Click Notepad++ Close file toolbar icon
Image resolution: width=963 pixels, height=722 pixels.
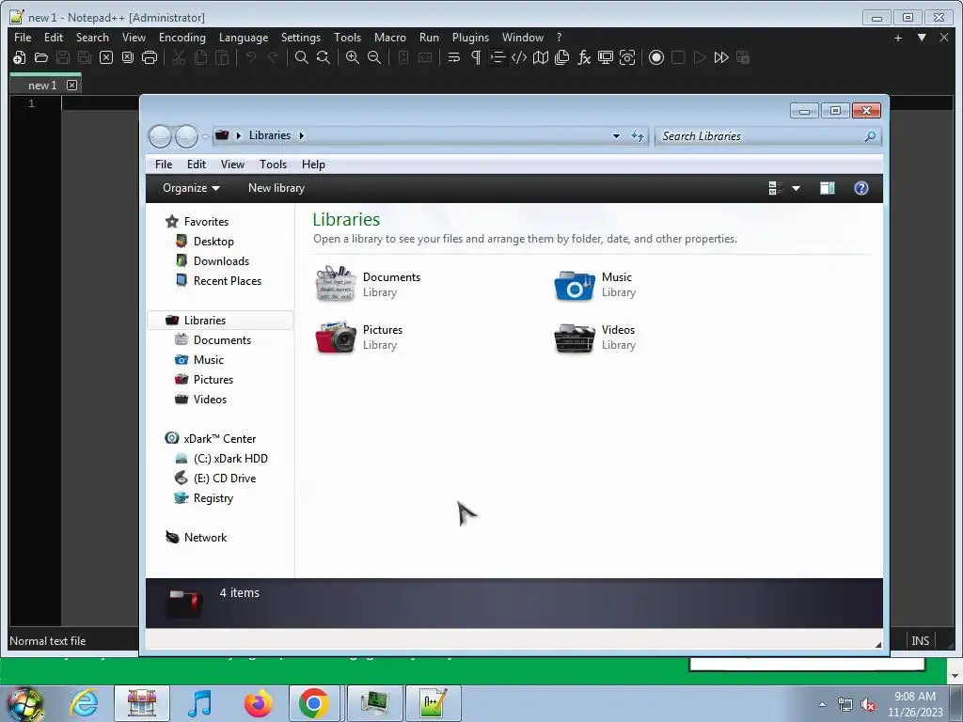click(x=106, y=57)
